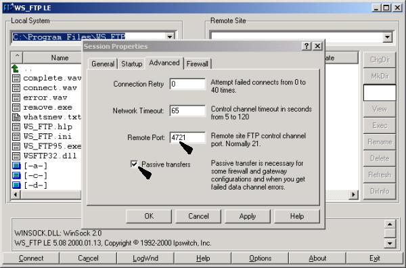
Task: Toggle the Passive transfers checkbox
Action: tap(134, 164)
